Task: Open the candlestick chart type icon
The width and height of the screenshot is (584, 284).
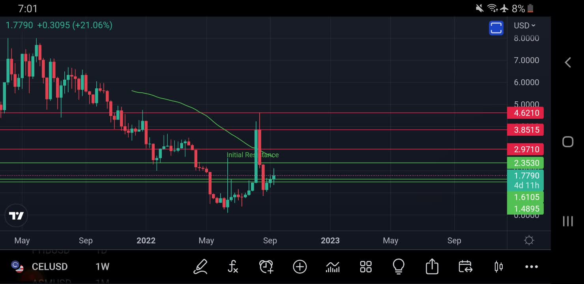Action: pyautogui.click(x=498, y=267)
